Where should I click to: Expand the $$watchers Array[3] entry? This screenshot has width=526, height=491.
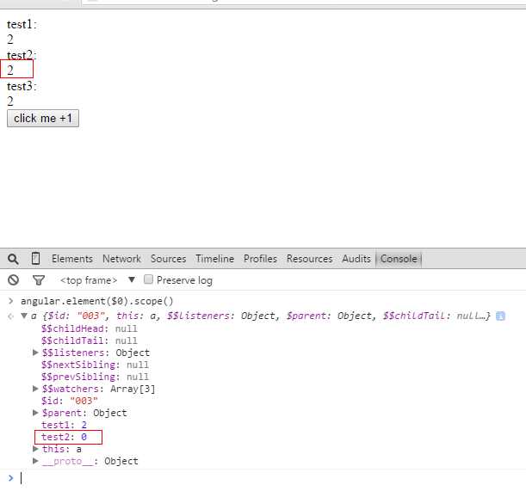35,389
